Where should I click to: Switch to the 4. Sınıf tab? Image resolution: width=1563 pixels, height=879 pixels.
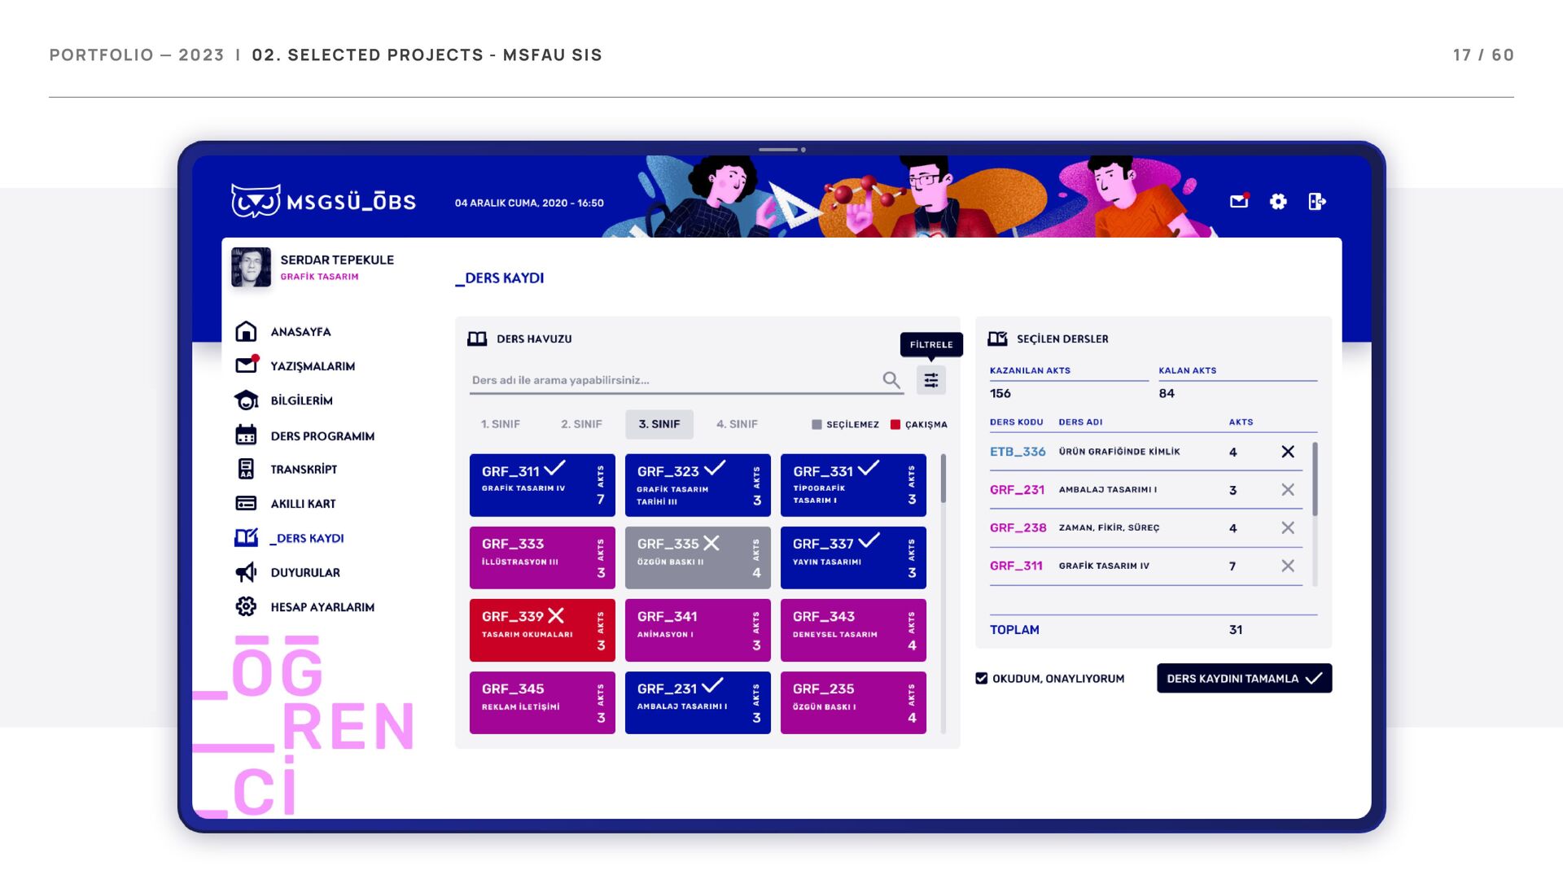(x=737, y=424)
